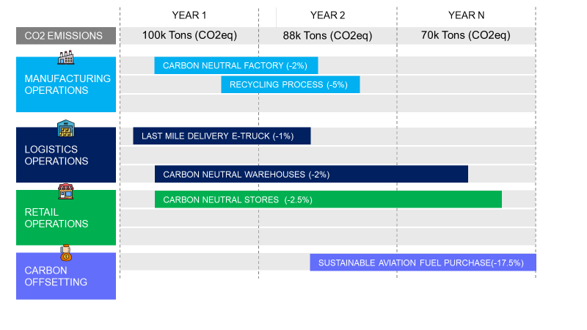Click the Last Mile Delivery E-Truck bar
Image resolution: width=587 pixels, height=330 pixels.
(x=222, y=136)
